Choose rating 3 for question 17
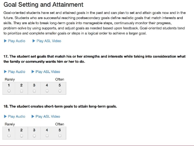Image resolution: width=194 pixels, height=146 pixels. coord(34,91)
